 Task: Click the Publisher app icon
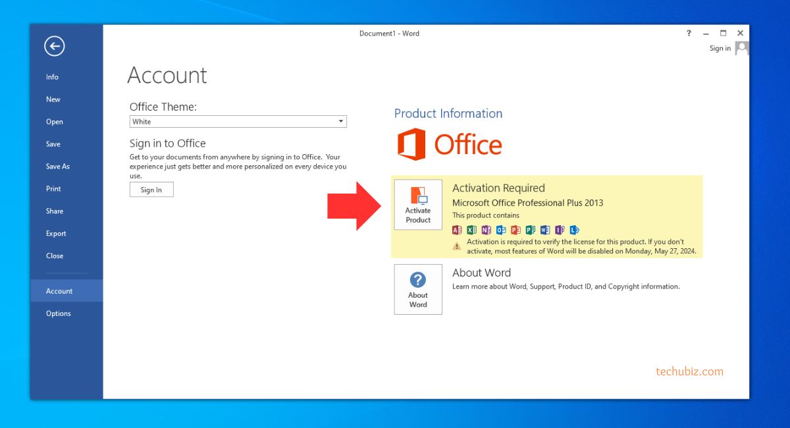point(530,230)
